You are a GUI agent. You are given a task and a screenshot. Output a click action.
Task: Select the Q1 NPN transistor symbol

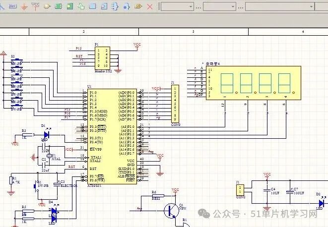(172, 211)
